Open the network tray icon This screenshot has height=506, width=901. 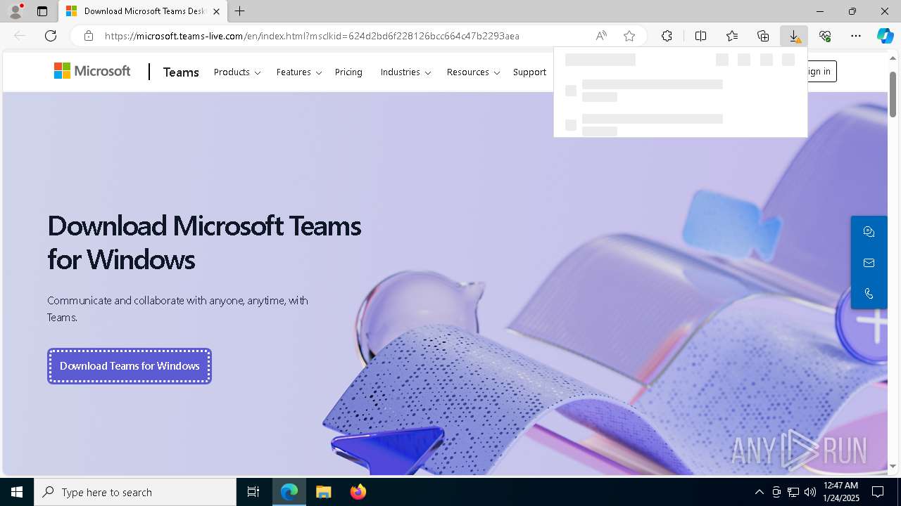pos(793,492)
